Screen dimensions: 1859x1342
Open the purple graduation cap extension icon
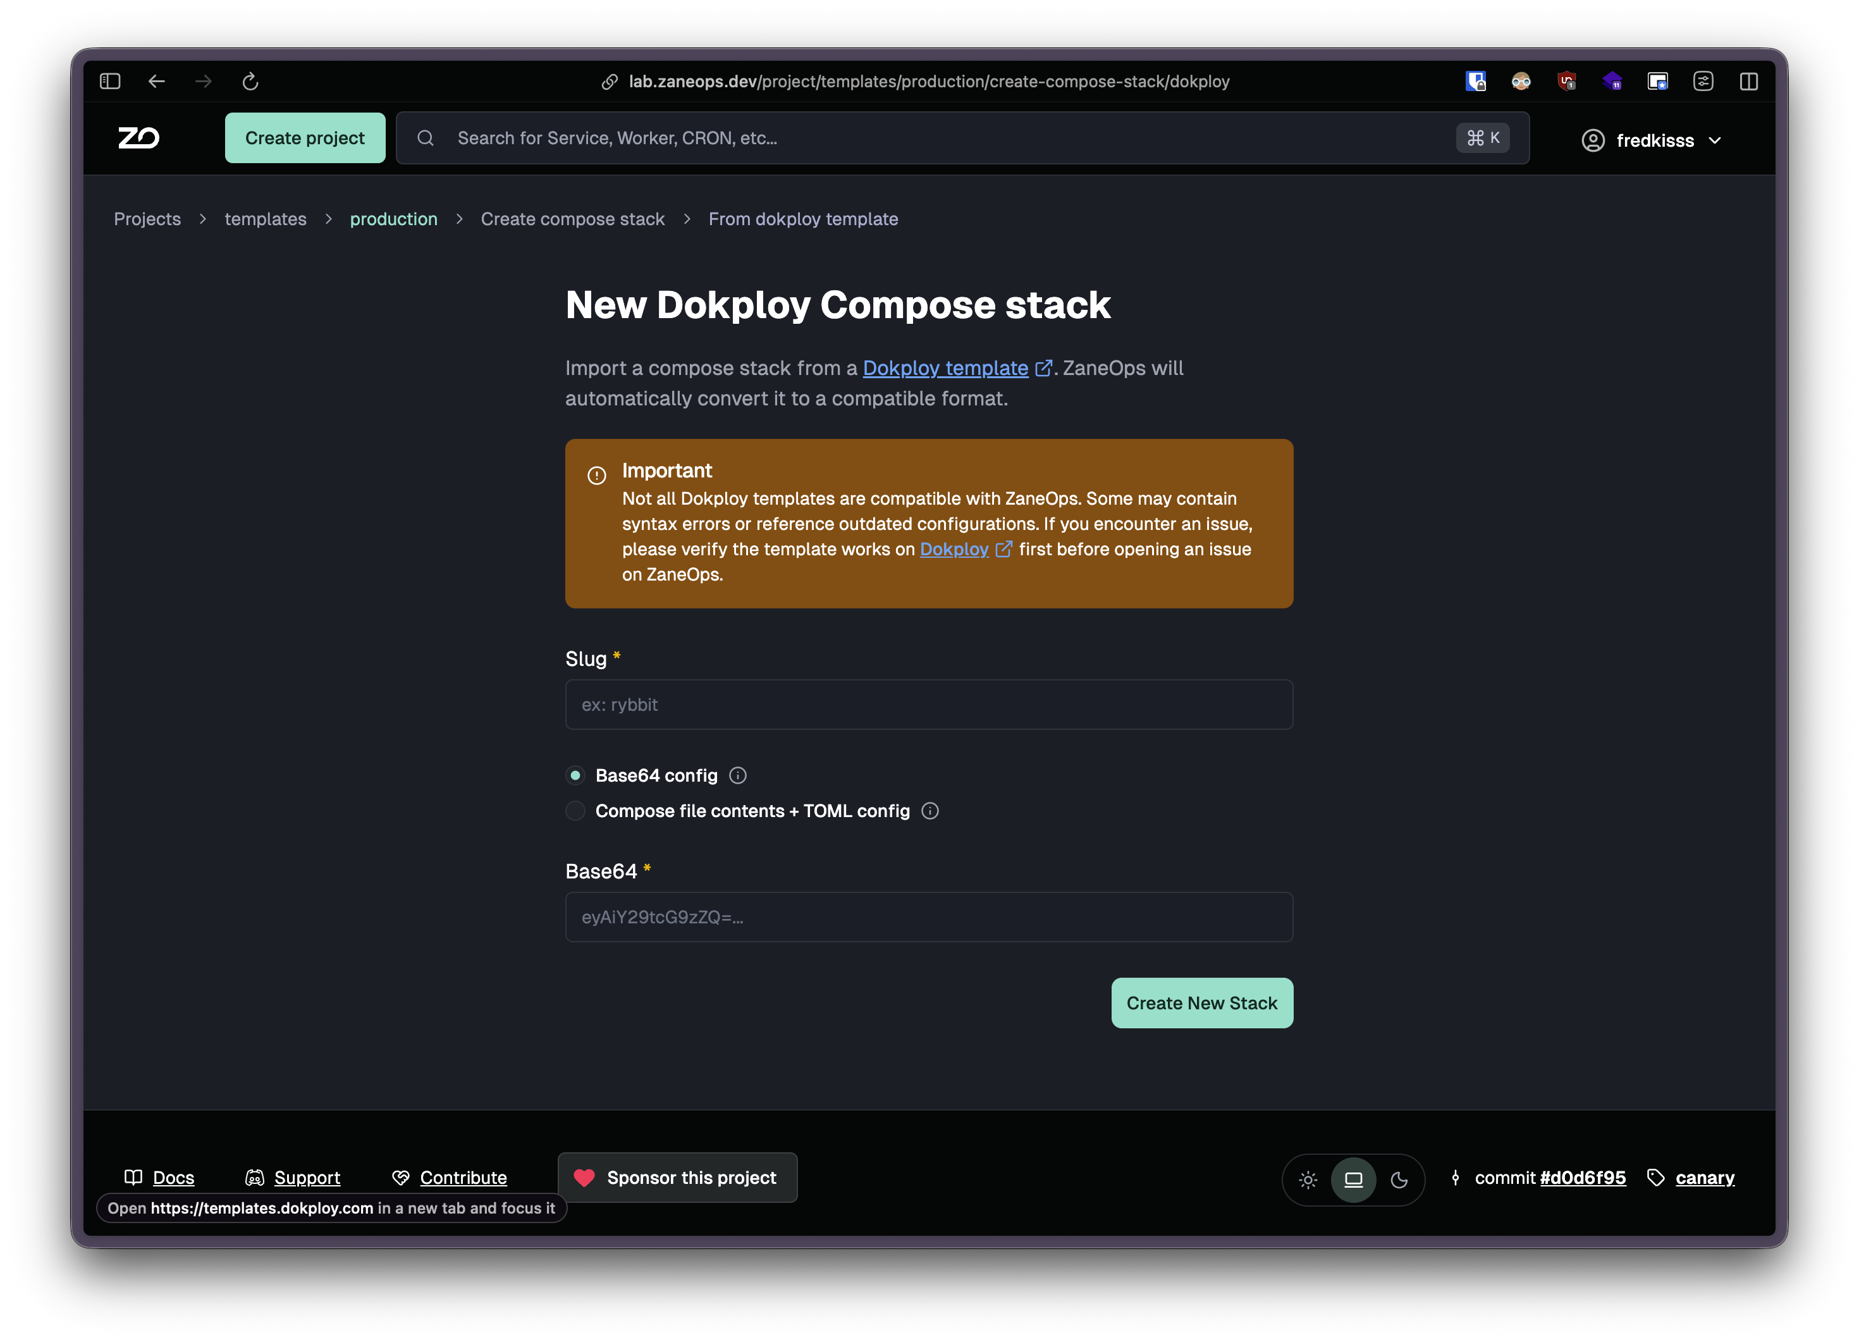pyautogui.click(x=1612, y=81)
